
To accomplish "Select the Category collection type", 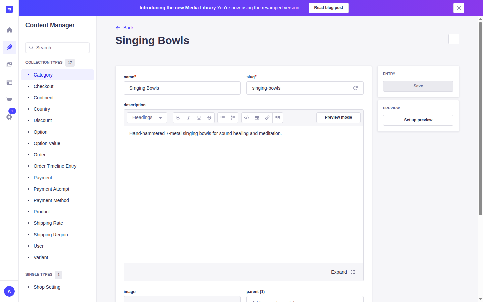I will (57, 75).
